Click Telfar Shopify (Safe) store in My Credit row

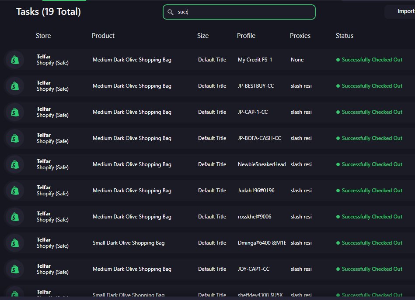(52, 60)
